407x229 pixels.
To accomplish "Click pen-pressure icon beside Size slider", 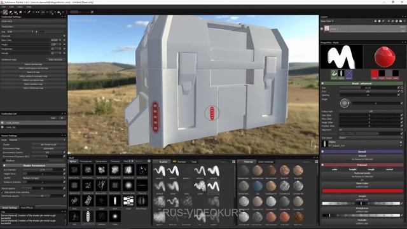I will 399,88.
